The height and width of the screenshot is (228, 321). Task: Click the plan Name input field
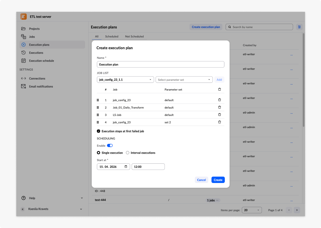point(160,65)
